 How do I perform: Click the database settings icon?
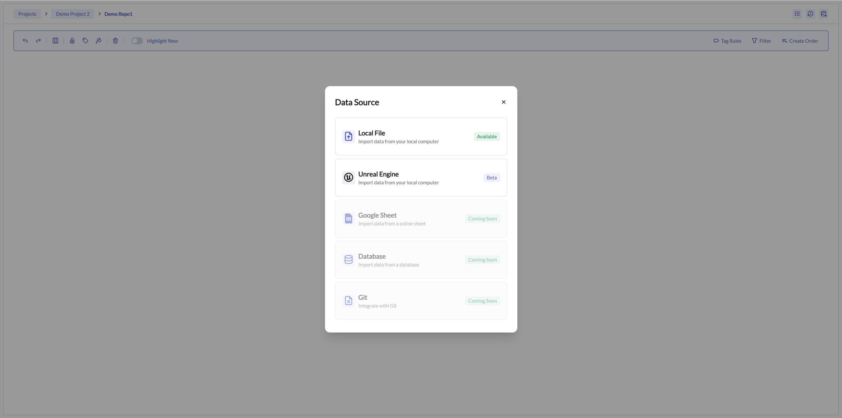coord(824,14)
